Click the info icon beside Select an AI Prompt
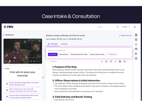 [64, 51]
